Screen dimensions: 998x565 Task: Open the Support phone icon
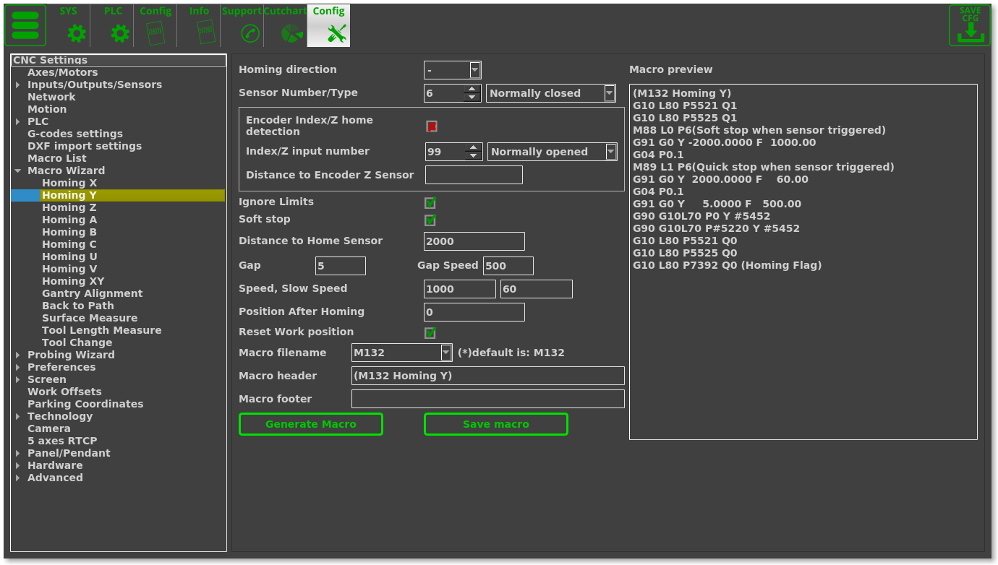click(249, 33)
